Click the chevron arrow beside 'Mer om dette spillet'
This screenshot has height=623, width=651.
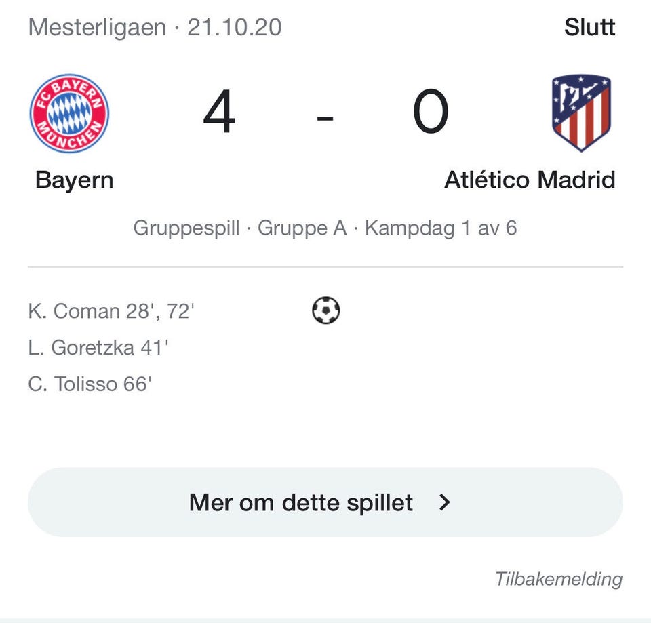[x=445, y=502]
